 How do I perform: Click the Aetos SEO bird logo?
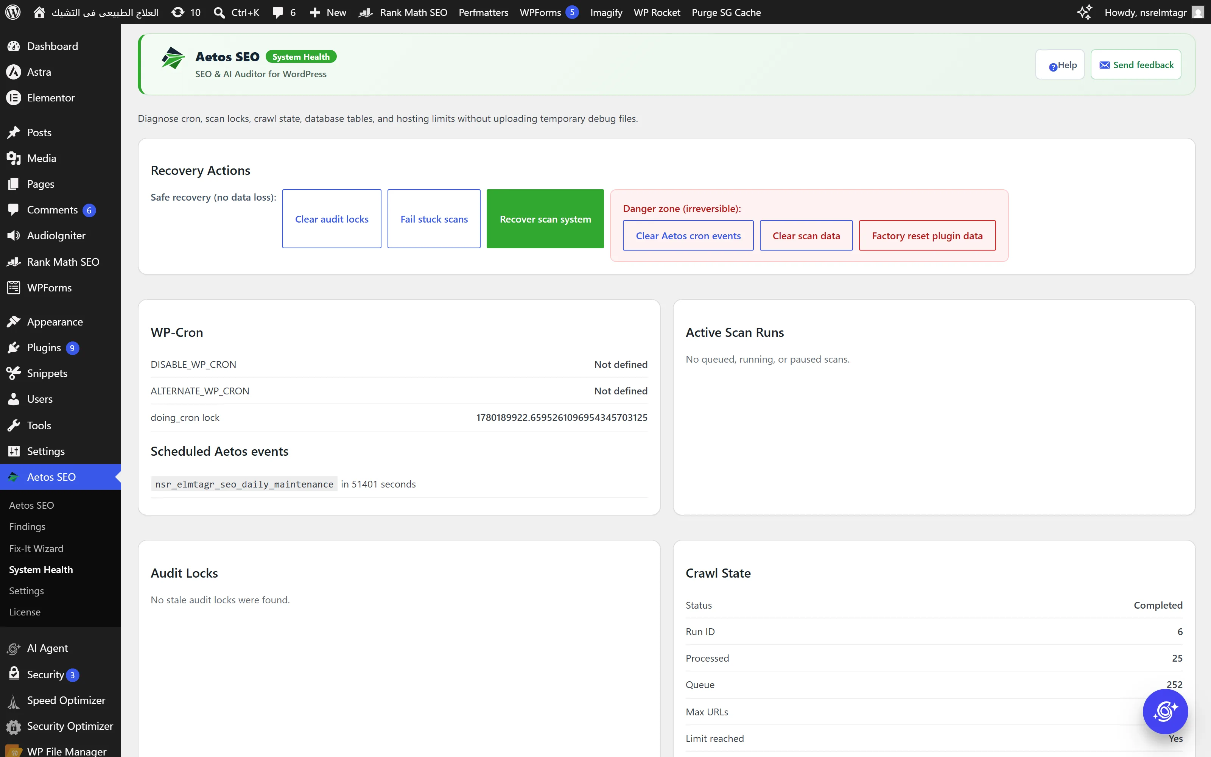click(173, 58)
